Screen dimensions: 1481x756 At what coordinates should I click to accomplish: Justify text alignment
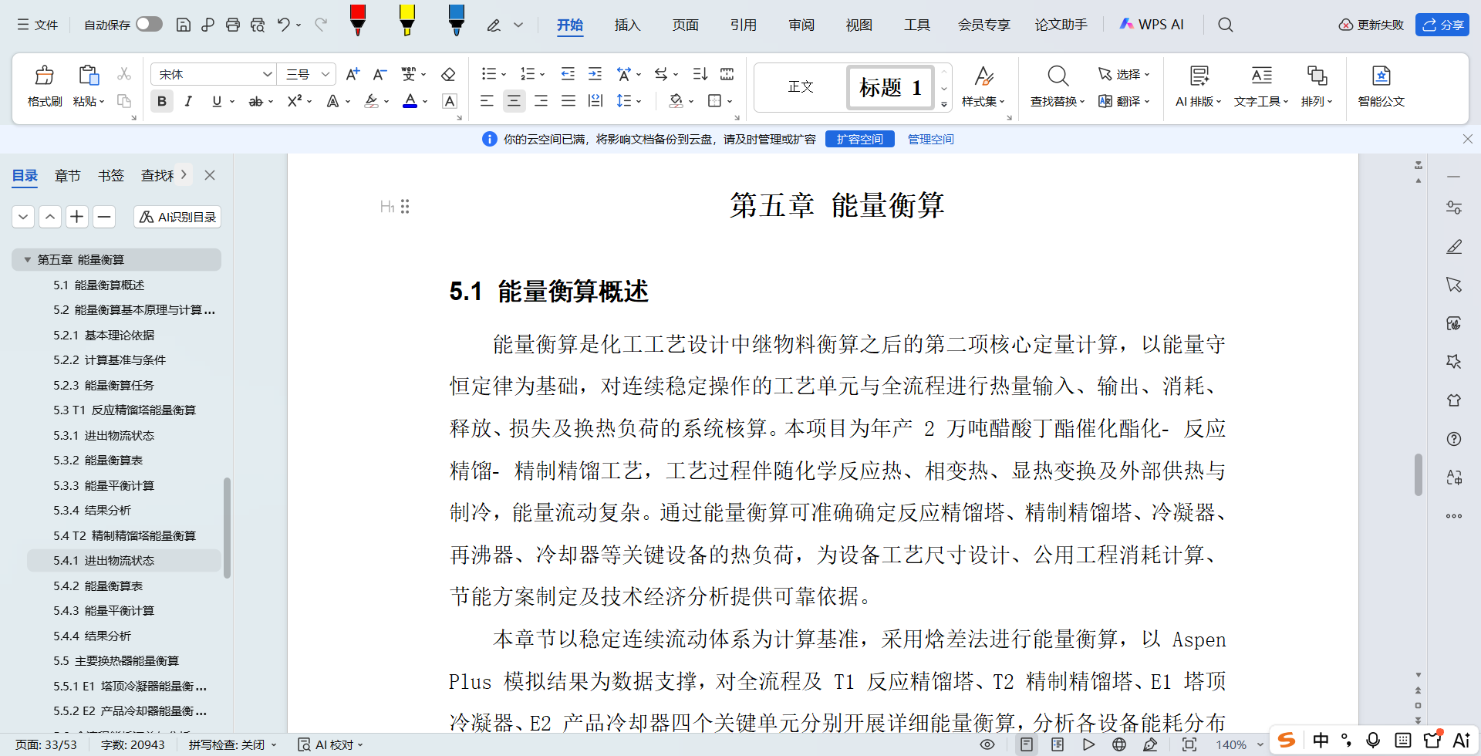568,101
